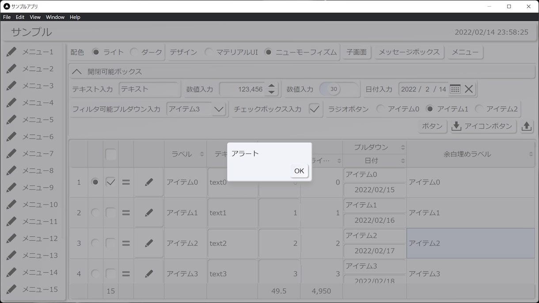The height and width of the screenshot is (303, 539).
Task: Check the row 3 table checkbox
Action: pyautogui.click(x=111, y=243)
